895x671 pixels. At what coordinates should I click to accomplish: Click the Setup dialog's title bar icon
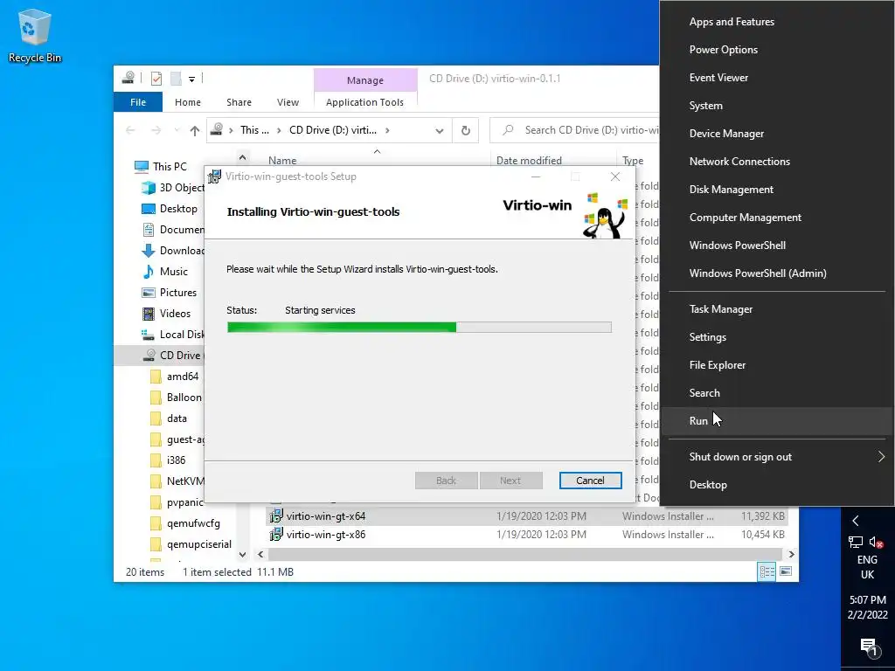coord(215,176)
